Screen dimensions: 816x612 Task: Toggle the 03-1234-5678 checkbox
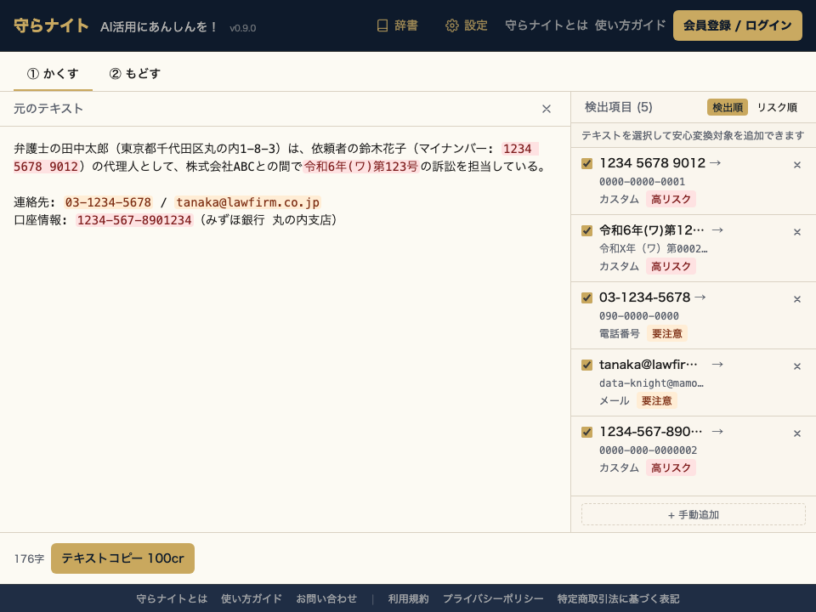click(x=587, y=297)
